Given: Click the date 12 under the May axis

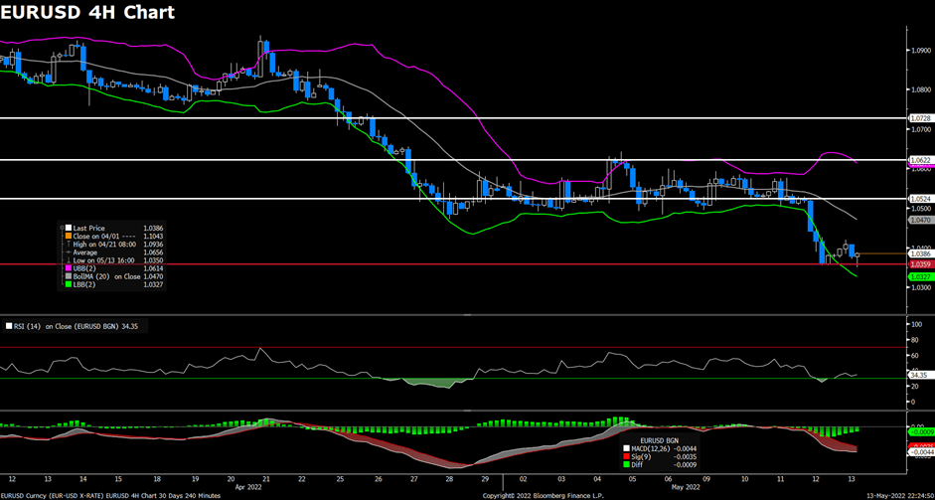Looking at the screenshot, I should coord(816,478).
